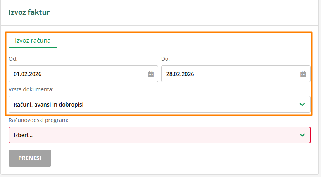
Task: Click the 'Izberi...' placeholder text
Action: tap(23, 135)
